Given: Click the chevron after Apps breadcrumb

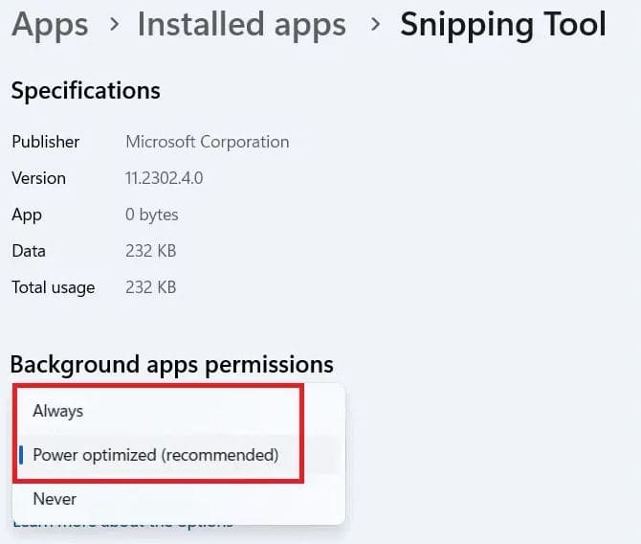Looking at the screenshot, I should 115,25.
